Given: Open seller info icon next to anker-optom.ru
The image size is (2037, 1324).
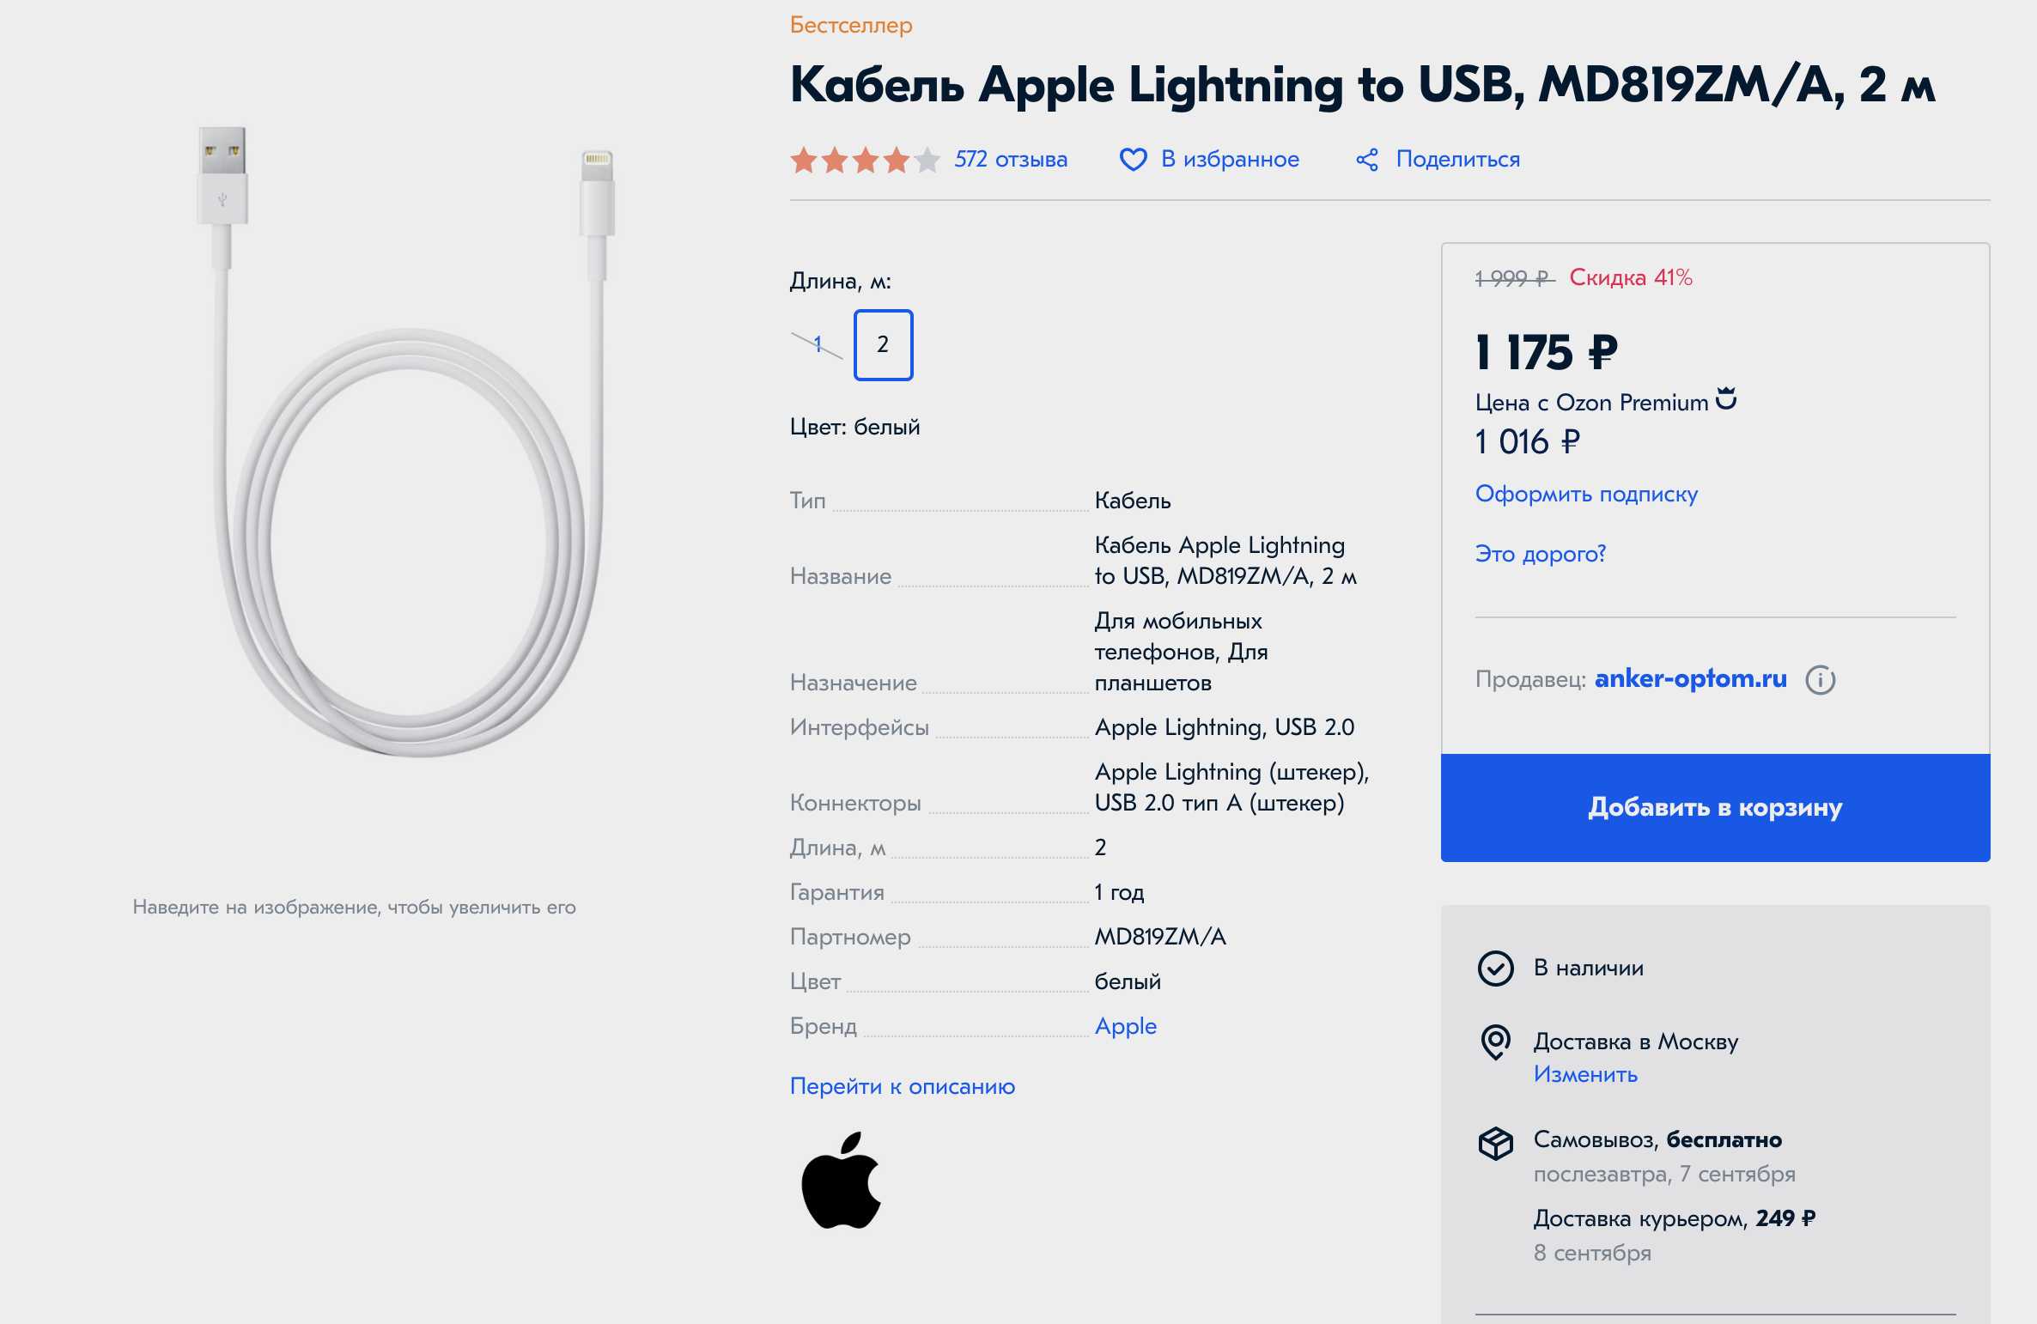Looking at the screenshot, I should point(1820,680).
